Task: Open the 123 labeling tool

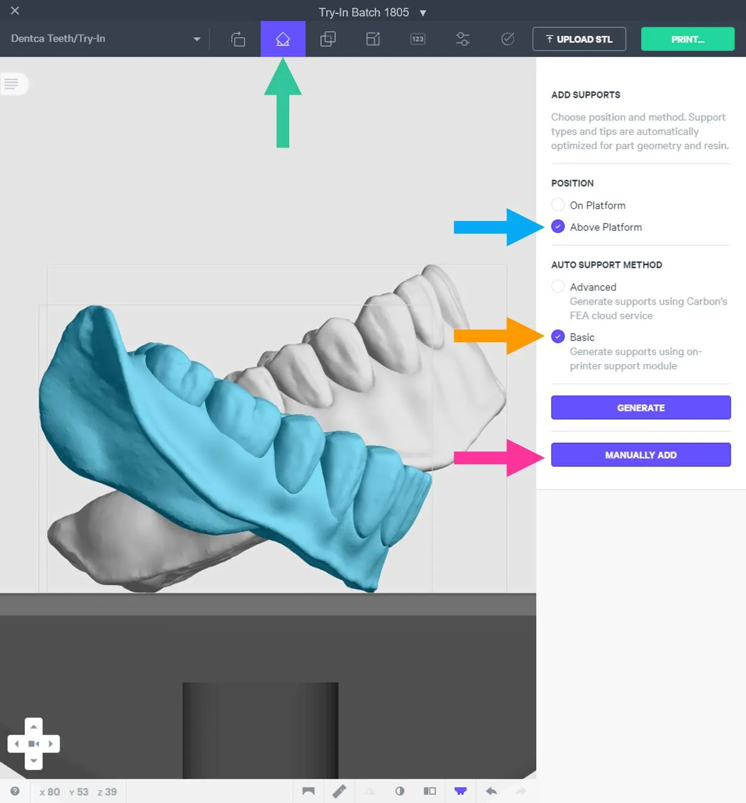Action: tap(418, 39)
